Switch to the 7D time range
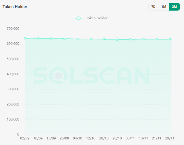184x145 pixels. click(x=153, y=7)
